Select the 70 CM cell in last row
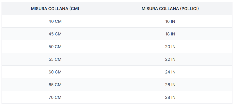 [55, 97]
